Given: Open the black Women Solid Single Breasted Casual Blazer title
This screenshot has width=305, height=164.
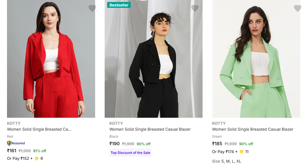Looking at the screenshot, I should point(150,129).
